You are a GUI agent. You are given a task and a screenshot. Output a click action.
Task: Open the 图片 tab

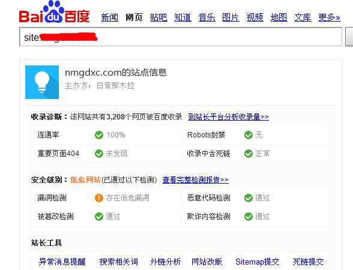tap(231, 17)
